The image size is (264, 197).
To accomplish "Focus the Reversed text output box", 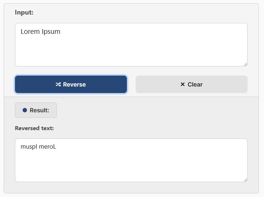I will pos(131,160).
